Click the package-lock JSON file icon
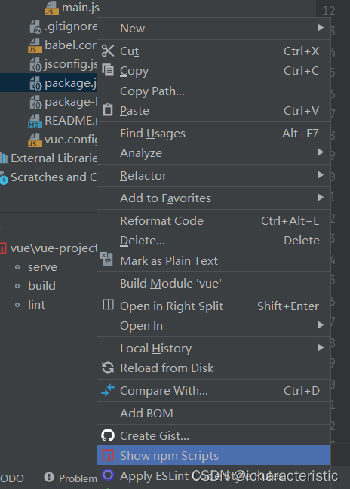 tap(35, 103)
